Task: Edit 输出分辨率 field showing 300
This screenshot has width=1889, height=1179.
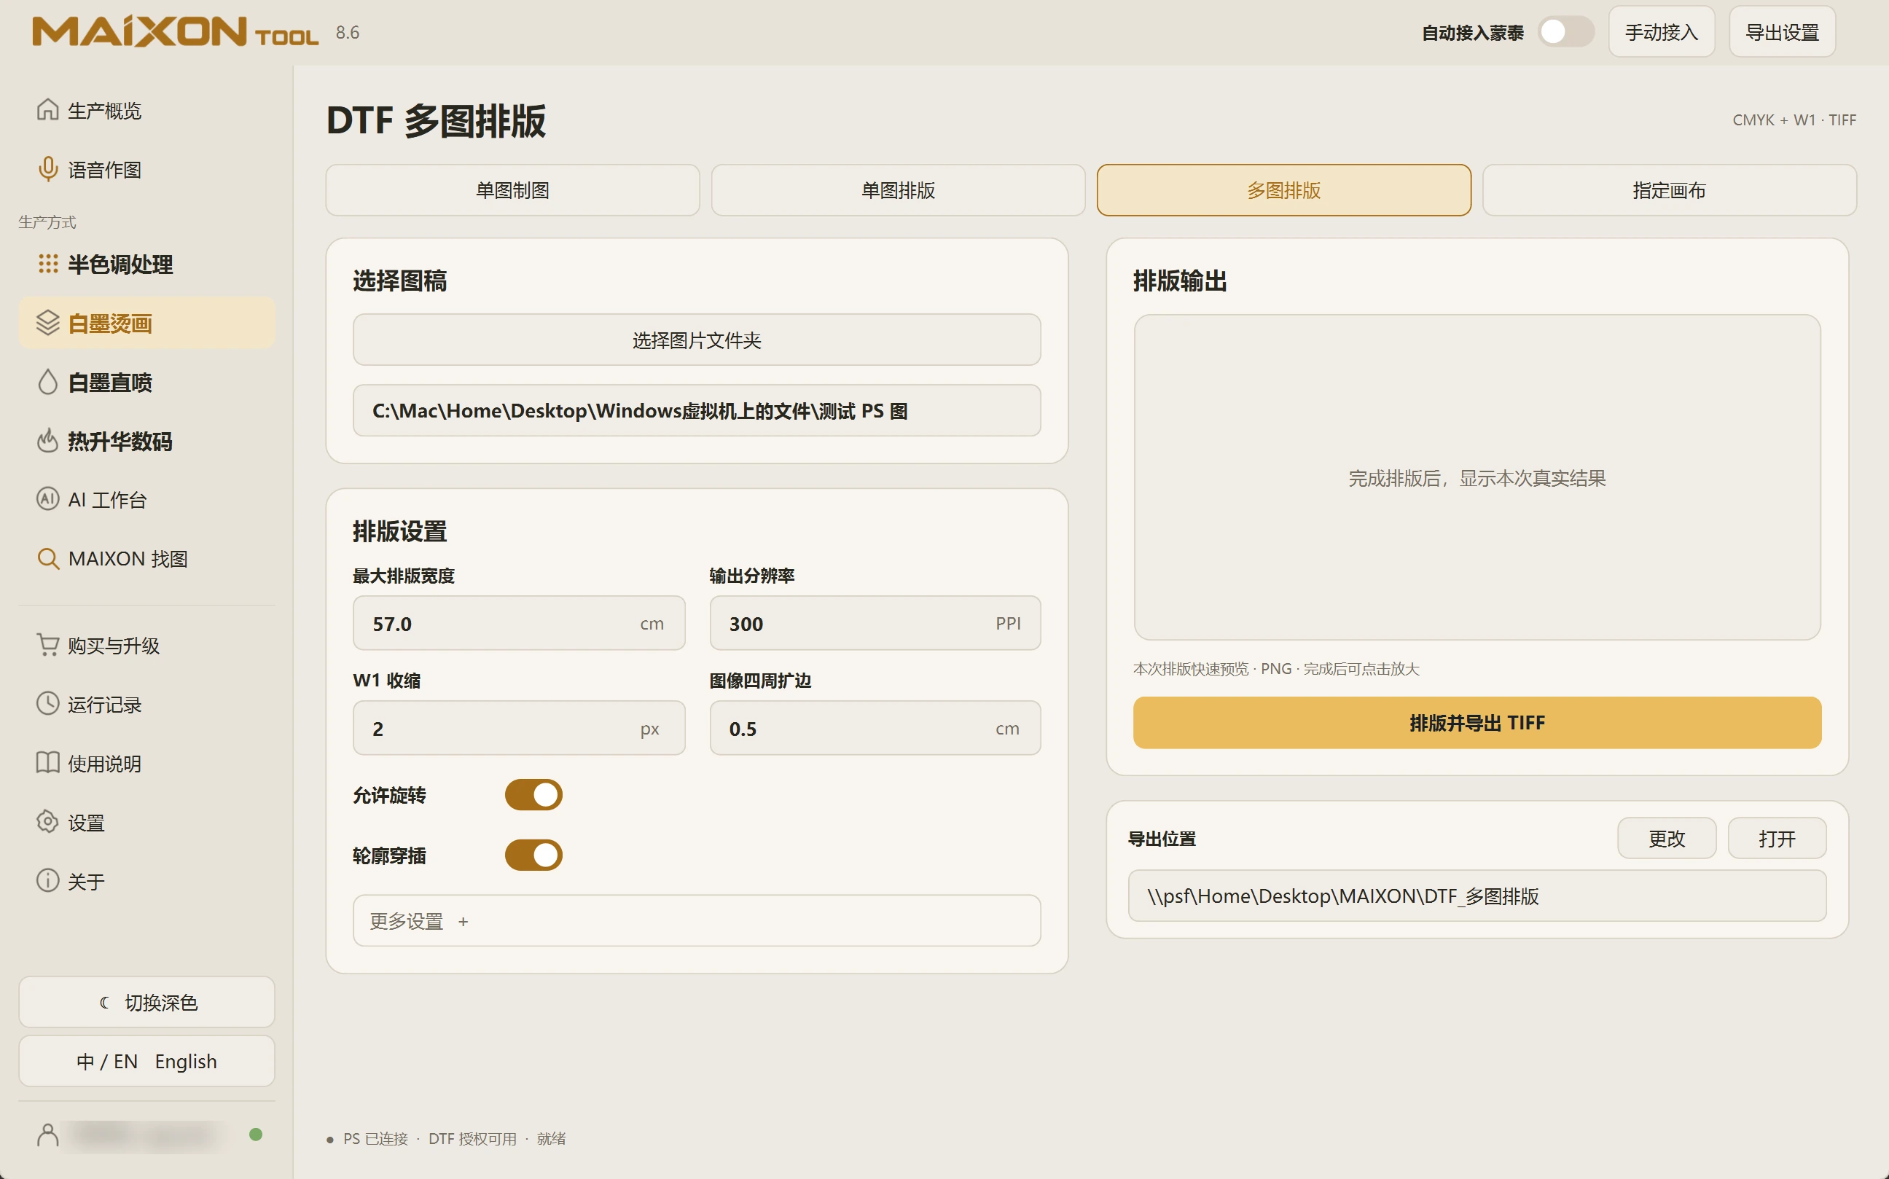Action: click(875, 623)
